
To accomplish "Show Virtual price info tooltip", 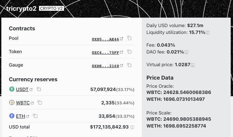I will click(x=193, y=65).
